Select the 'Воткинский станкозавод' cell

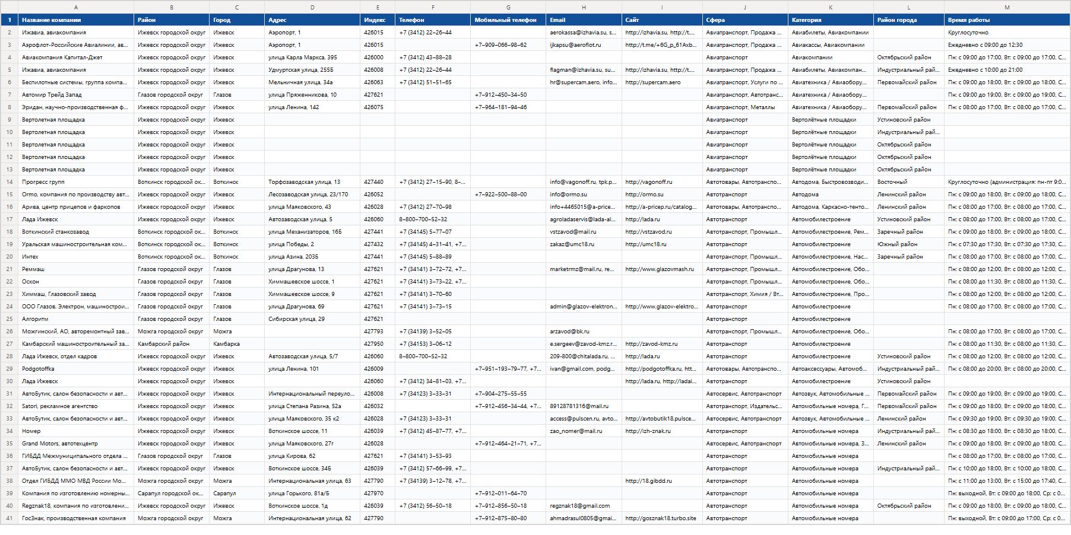[x=76, y=232]
